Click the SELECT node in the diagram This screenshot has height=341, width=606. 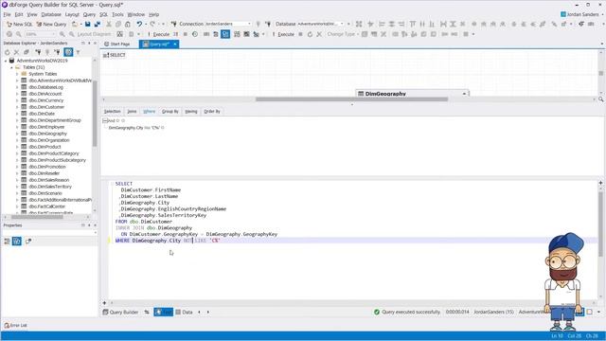click(x=115, y=55)
